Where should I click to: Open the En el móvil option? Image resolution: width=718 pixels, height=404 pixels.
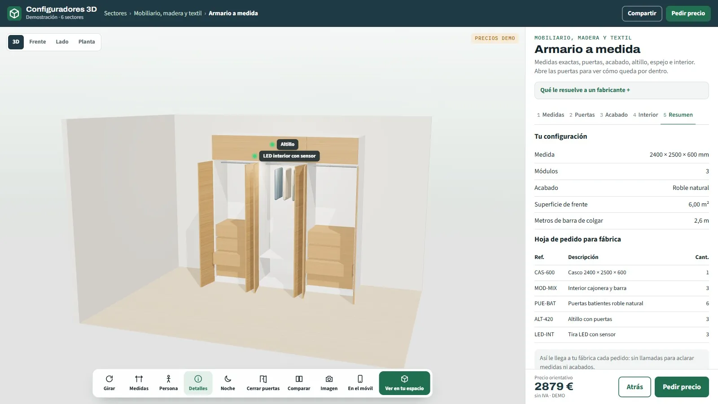[x=360, y=383]
